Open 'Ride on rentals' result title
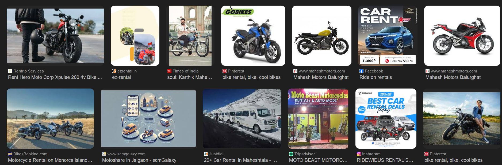The height and width of the screenshot is (165, 502). click(375, 77)
